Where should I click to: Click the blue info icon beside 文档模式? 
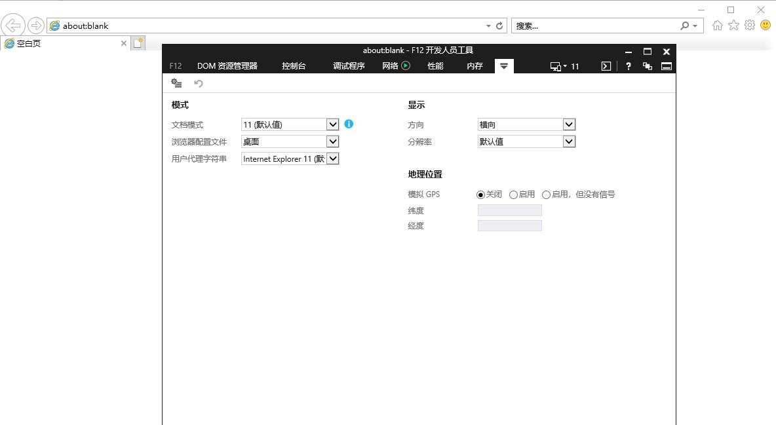pyautogui.click(x=349, y=124)
